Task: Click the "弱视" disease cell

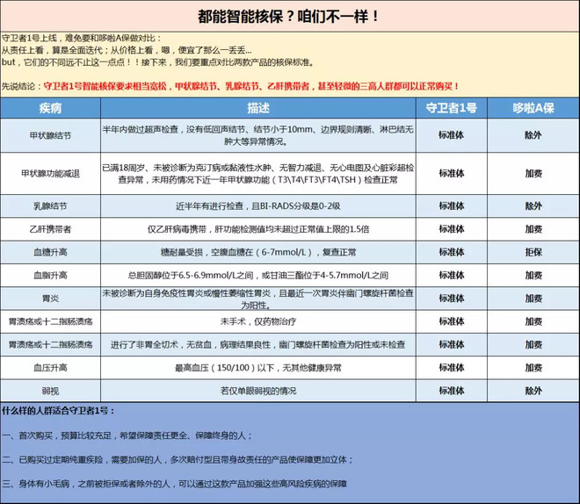Action: pos(50,391)
